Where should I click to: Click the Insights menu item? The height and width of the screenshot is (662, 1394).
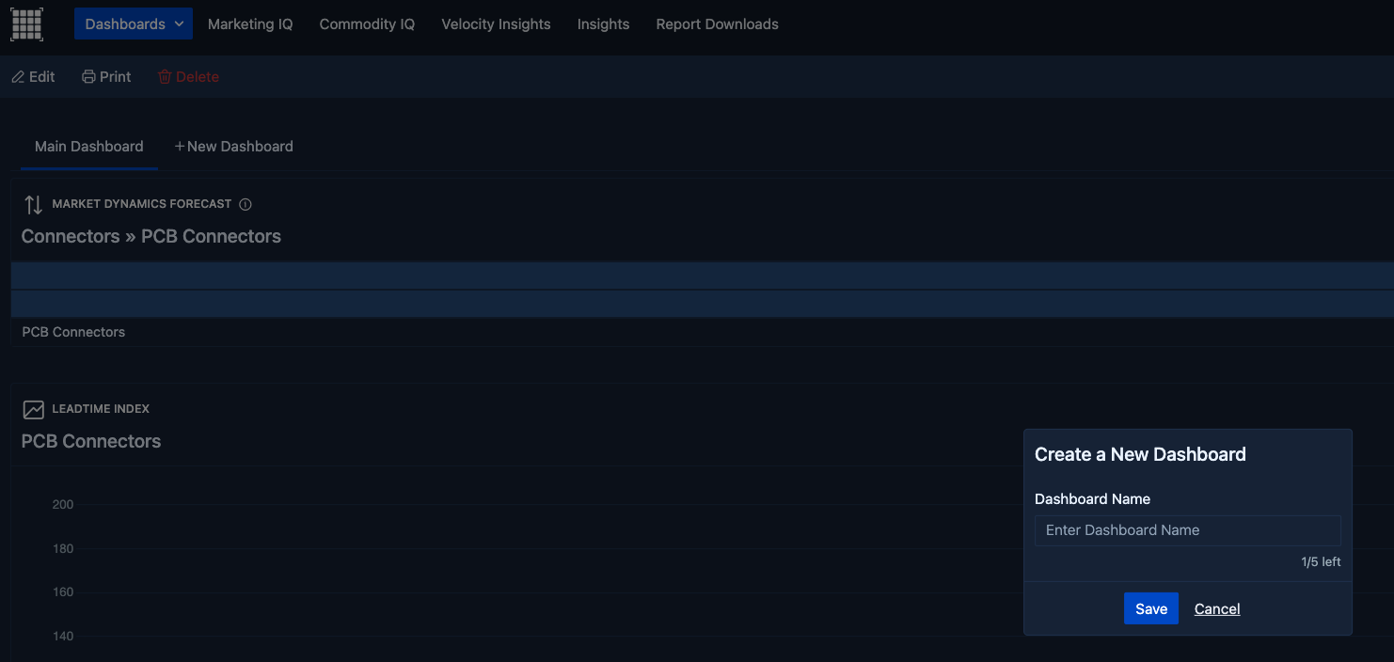[603, 24]
